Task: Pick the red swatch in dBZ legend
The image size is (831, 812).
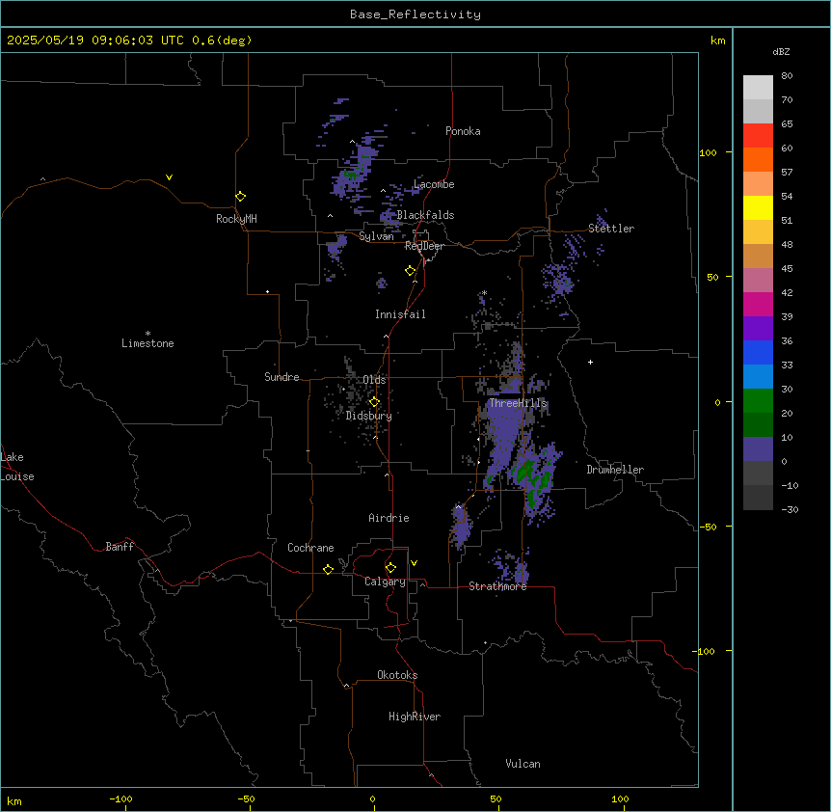Action: 758,135
